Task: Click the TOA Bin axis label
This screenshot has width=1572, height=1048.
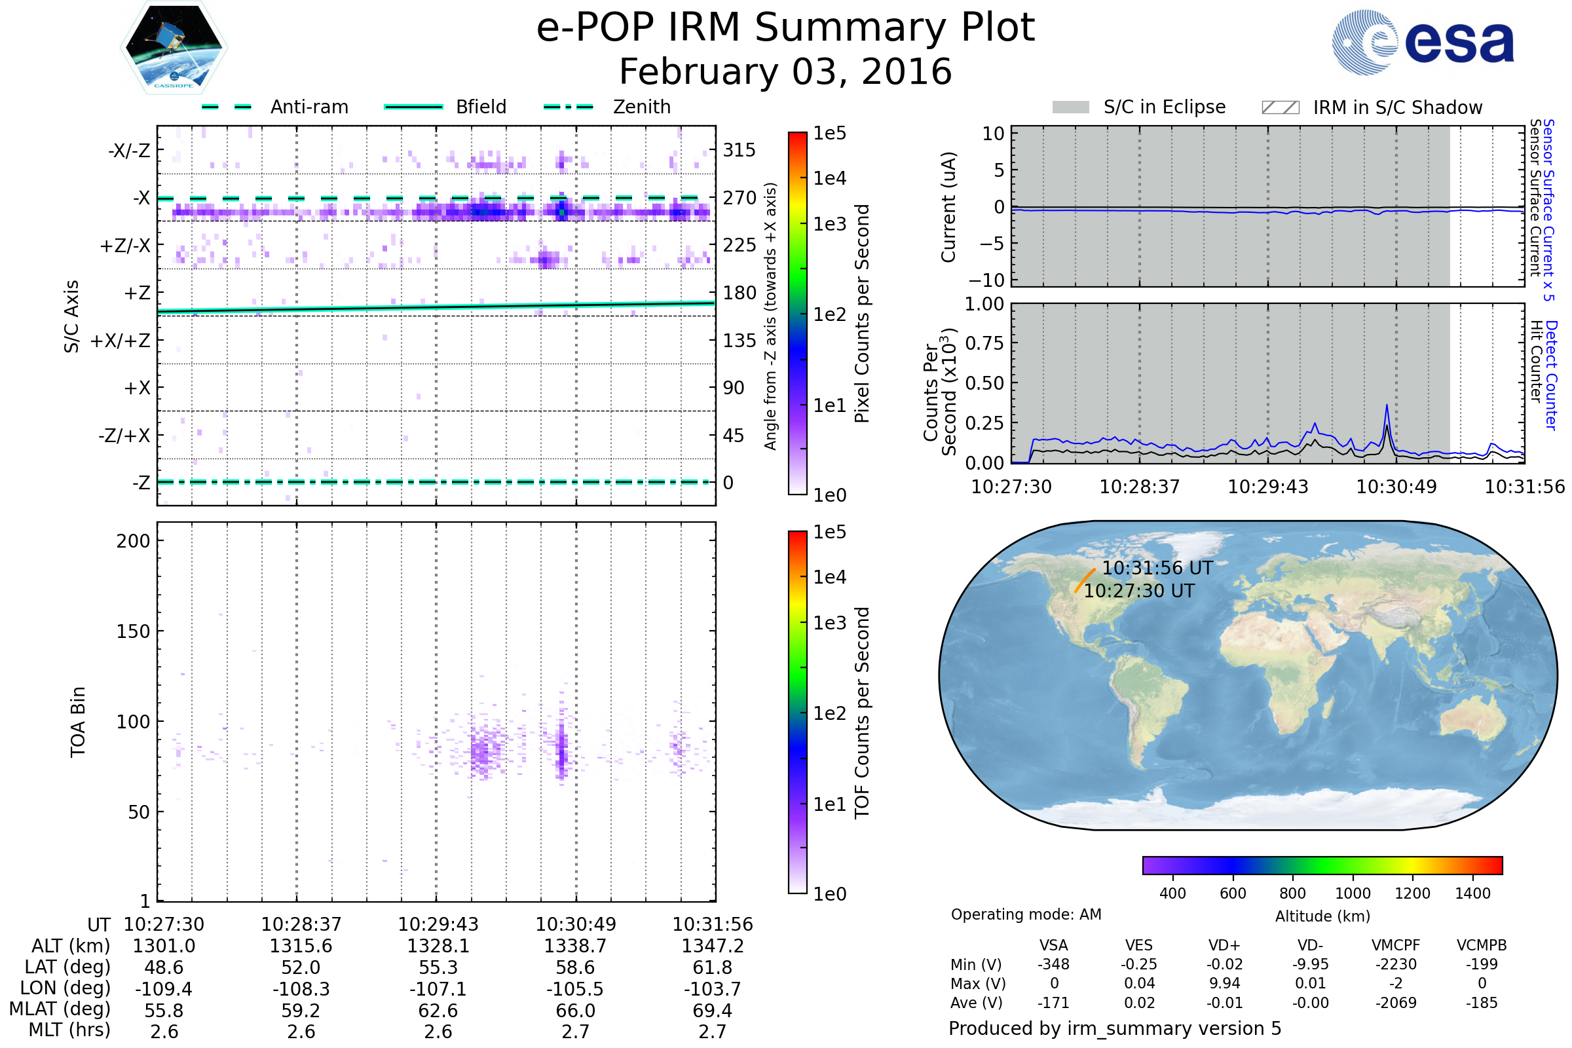Action: (77, 722)
